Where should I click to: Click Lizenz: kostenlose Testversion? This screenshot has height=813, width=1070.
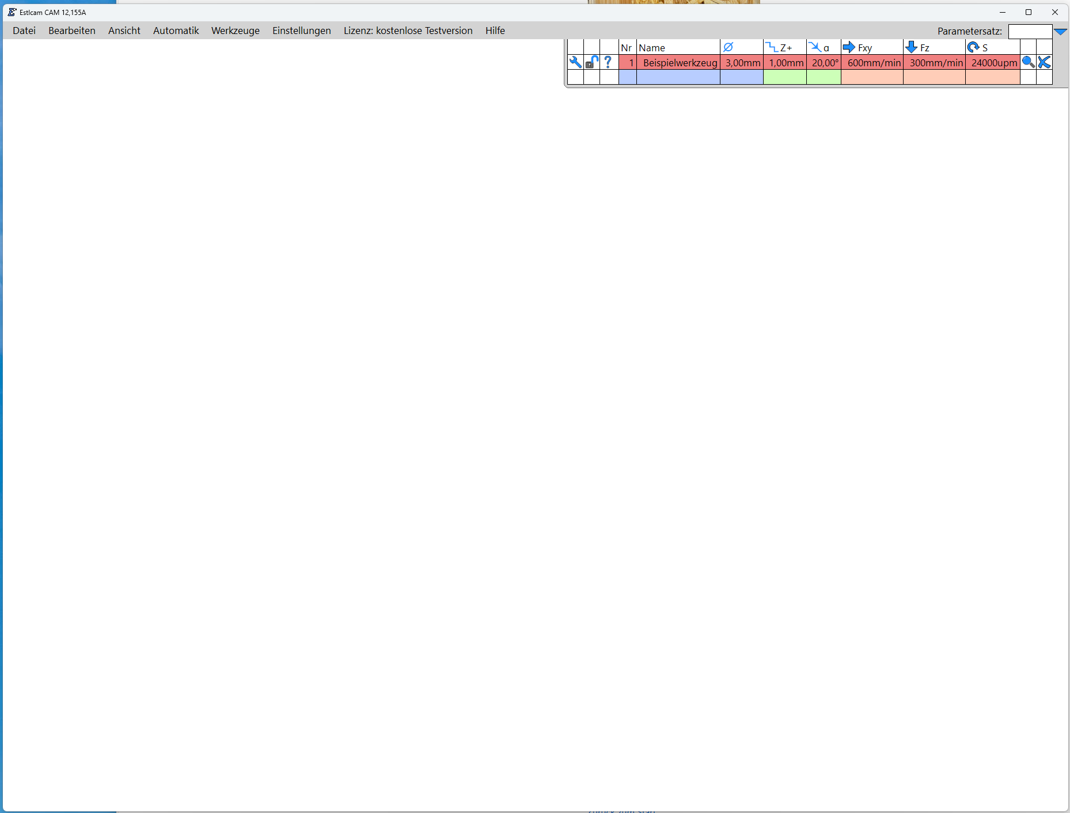click(x=408, y=31)
